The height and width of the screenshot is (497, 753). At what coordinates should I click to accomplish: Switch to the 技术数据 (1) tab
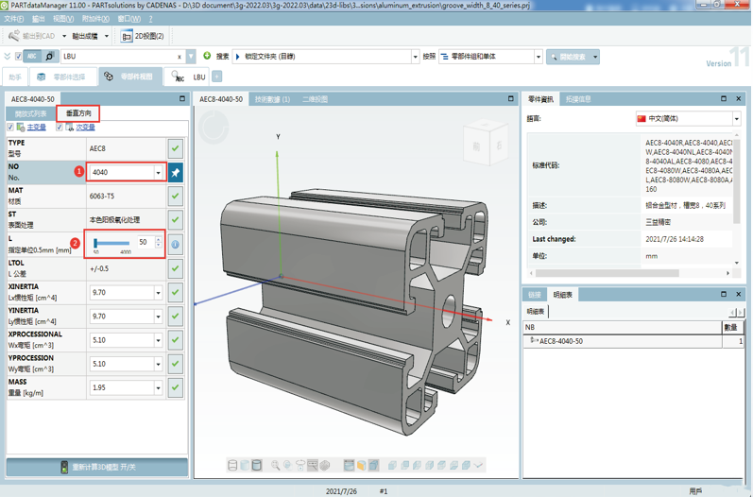click(x=272, y=99)
